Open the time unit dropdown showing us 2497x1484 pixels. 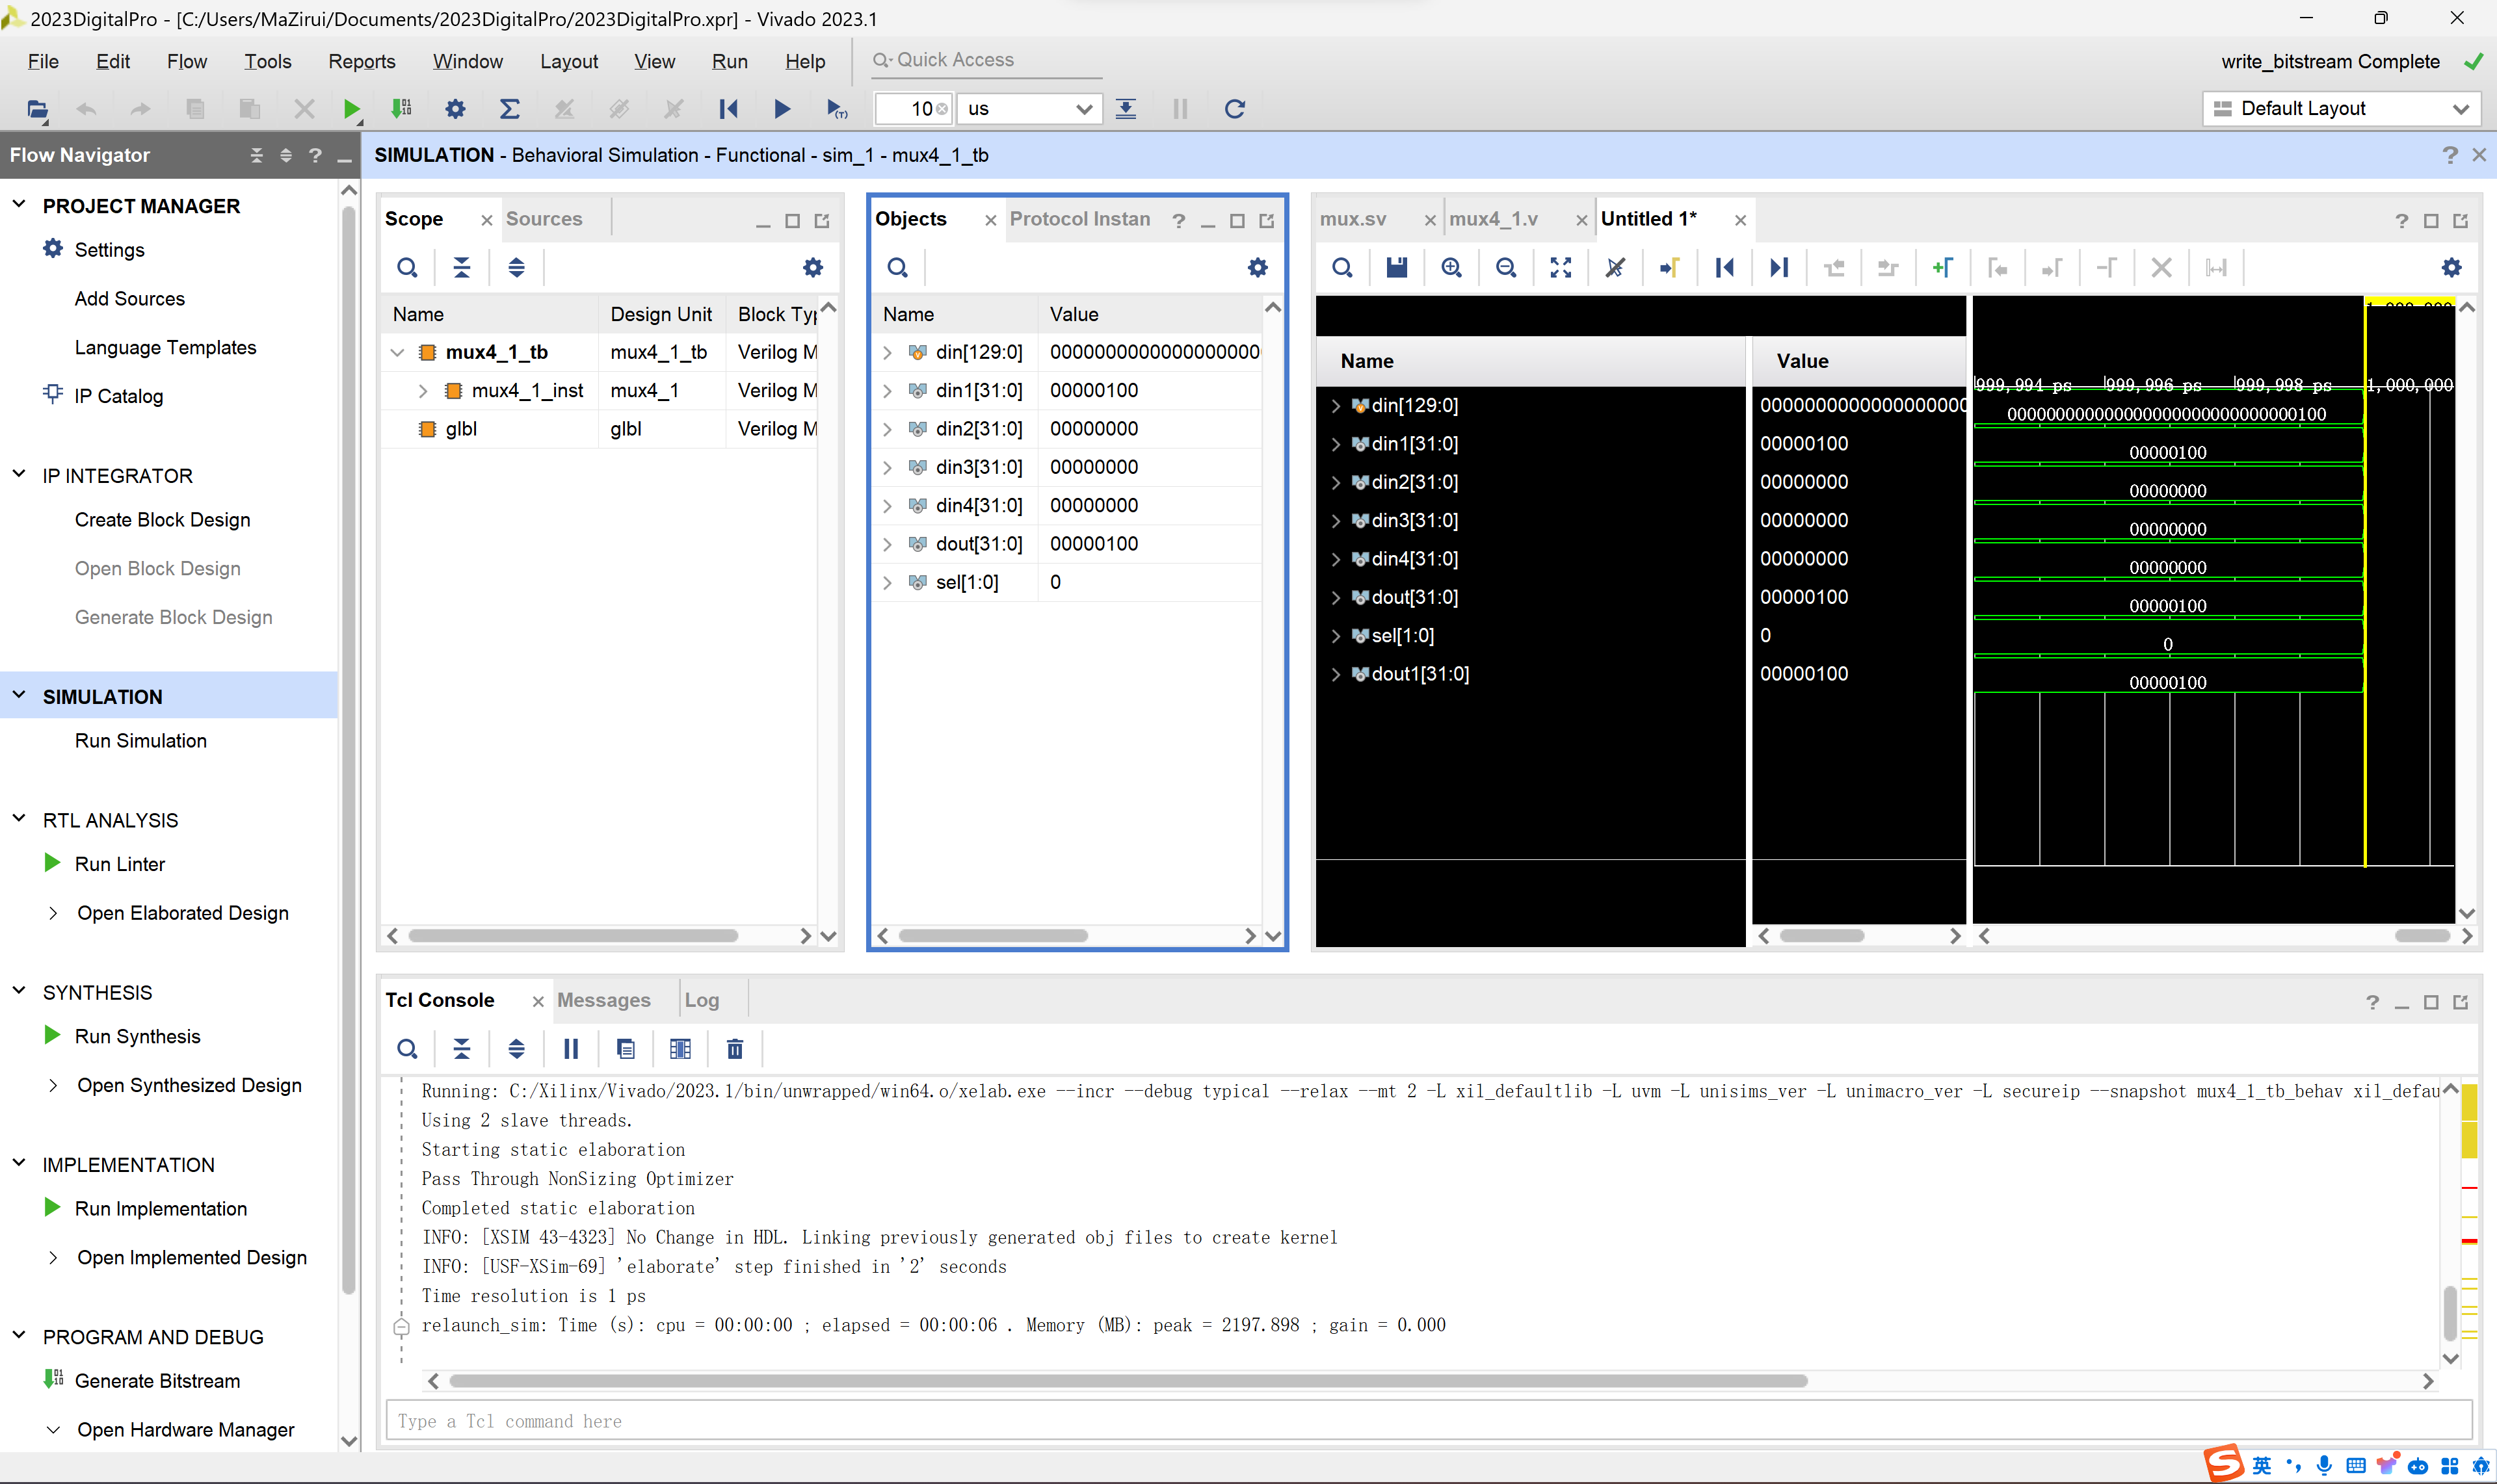1029,109
